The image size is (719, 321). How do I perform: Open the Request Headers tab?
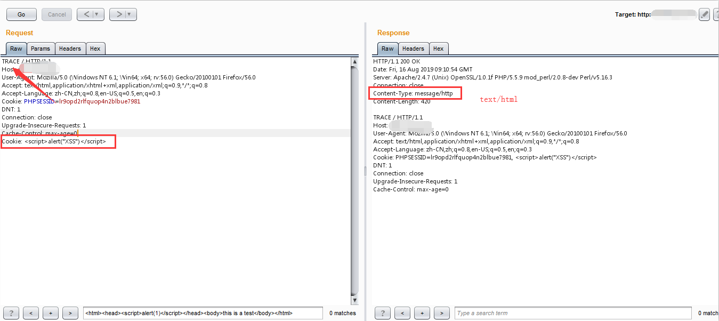point(70,49)
